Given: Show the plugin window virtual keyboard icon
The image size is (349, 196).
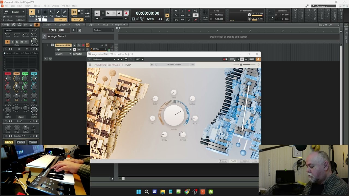Looking at the screenshot, I should pos(252,59).
